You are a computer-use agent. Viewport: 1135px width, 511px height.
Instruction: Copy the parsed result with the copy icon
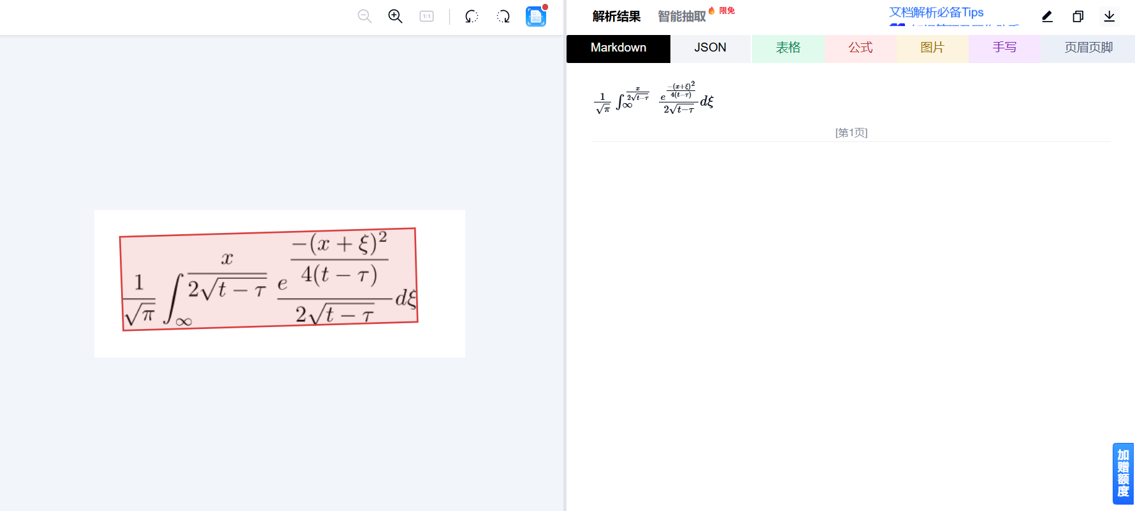tap(1078, 17)
